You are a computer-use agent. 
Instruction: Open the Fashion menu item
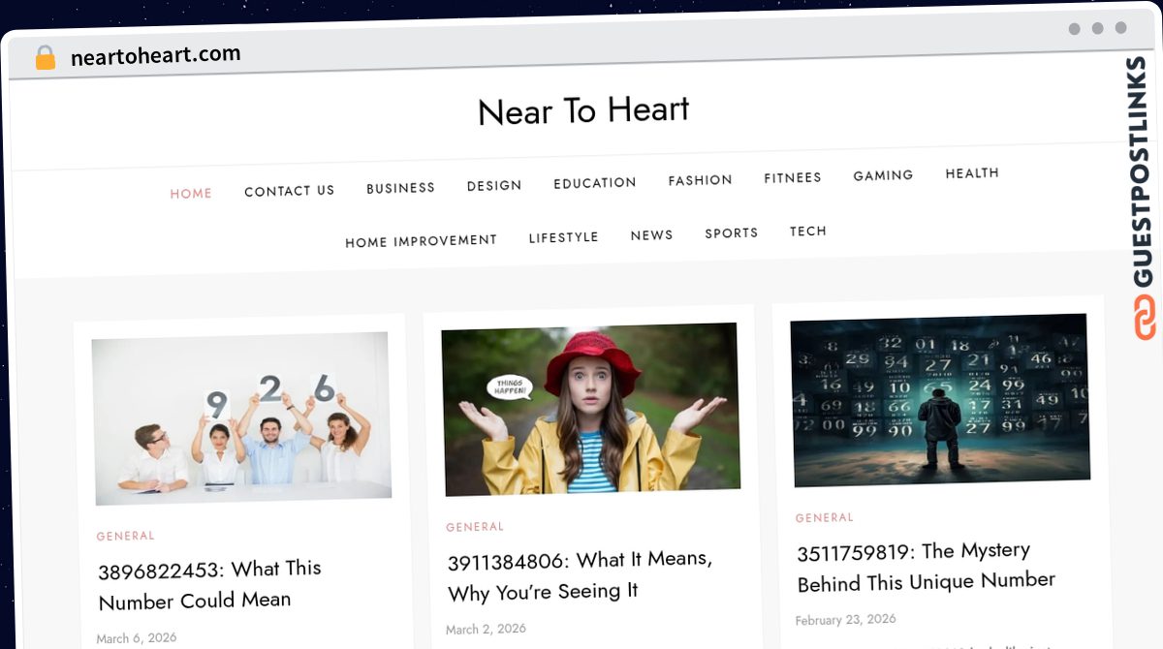click(700, 180)
